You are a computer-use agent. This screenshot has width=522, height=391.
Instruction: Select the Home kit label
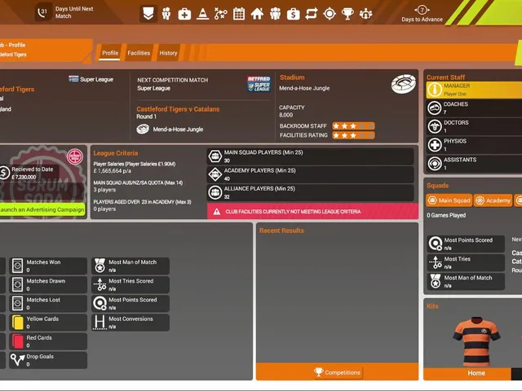476,373
